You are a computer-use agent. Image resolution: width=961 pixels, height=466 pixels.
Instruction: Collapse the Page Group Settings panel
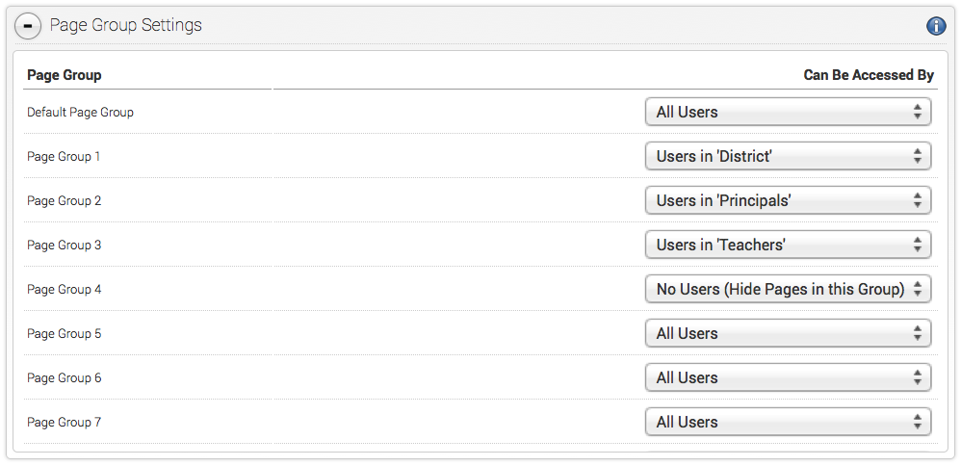(x=28, y=26)
